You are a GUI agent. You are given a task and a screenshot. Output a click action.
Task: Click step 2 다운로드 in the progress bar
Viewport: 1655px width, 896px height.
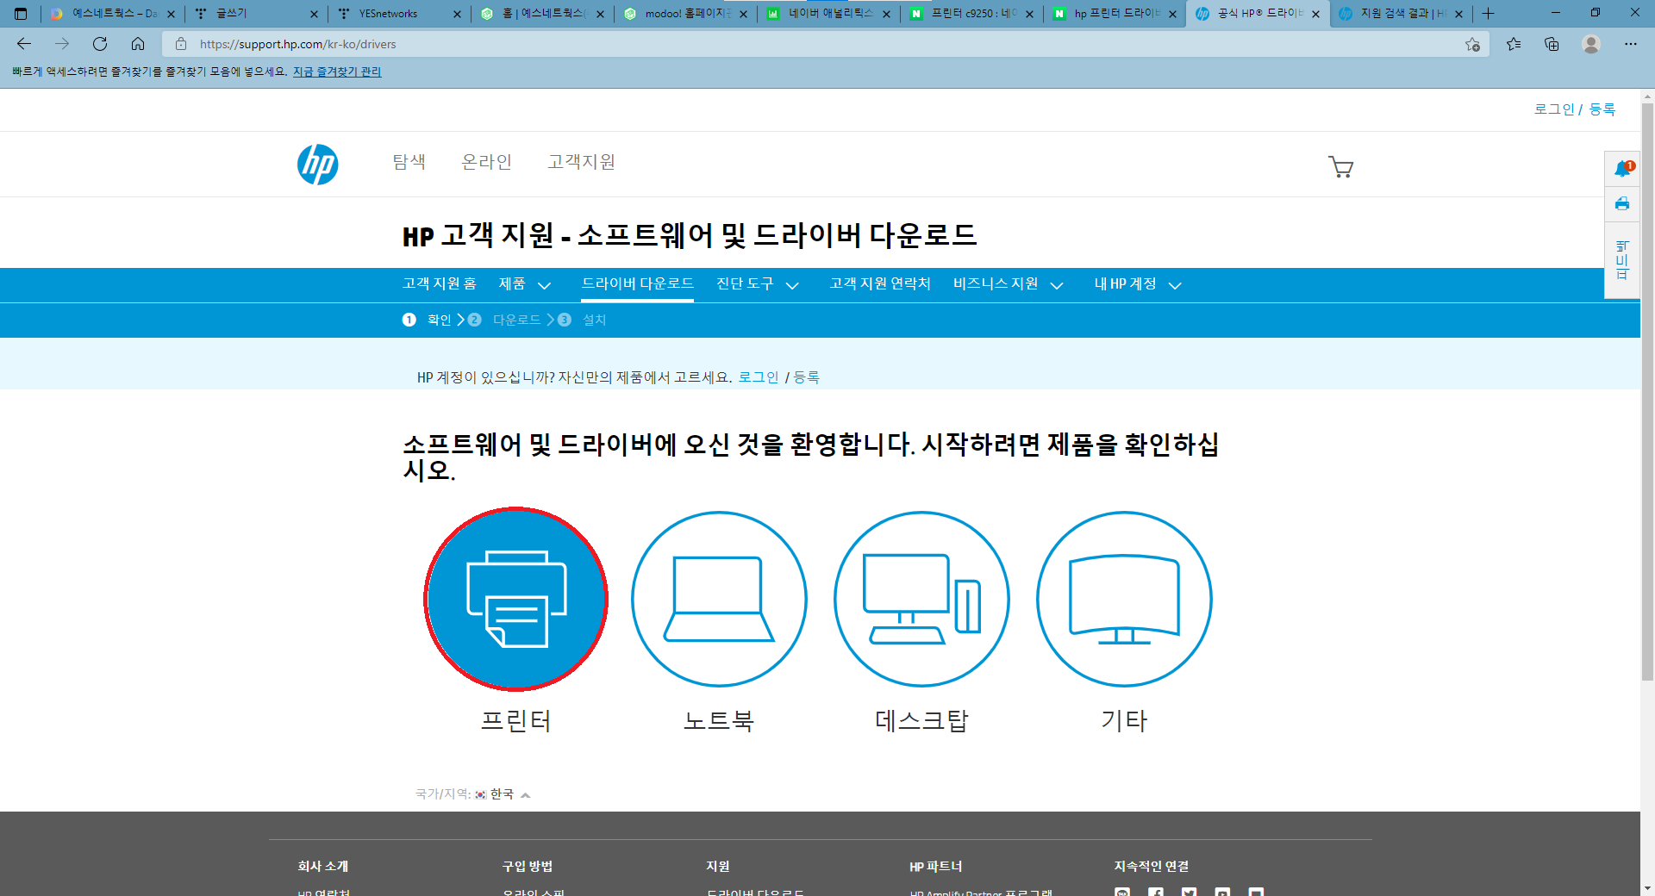(x=504, y=320)
